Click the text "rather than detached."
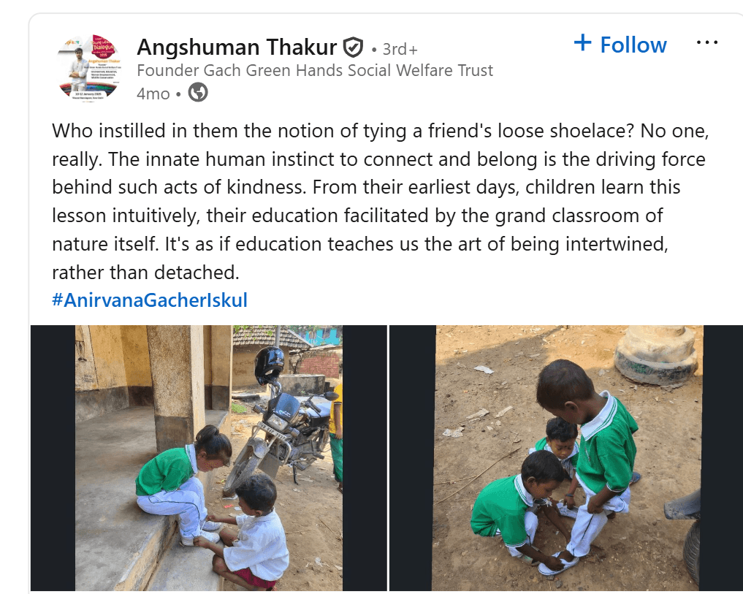The image size is (743, 594). (x=145, y=273)
